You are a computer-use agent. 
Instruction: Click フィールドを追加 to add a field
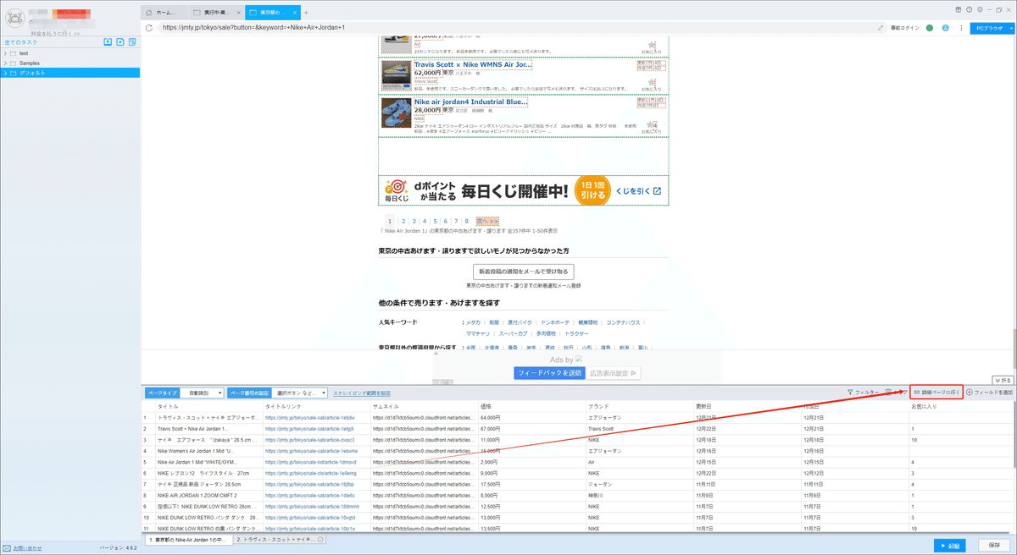coord(989,393)
